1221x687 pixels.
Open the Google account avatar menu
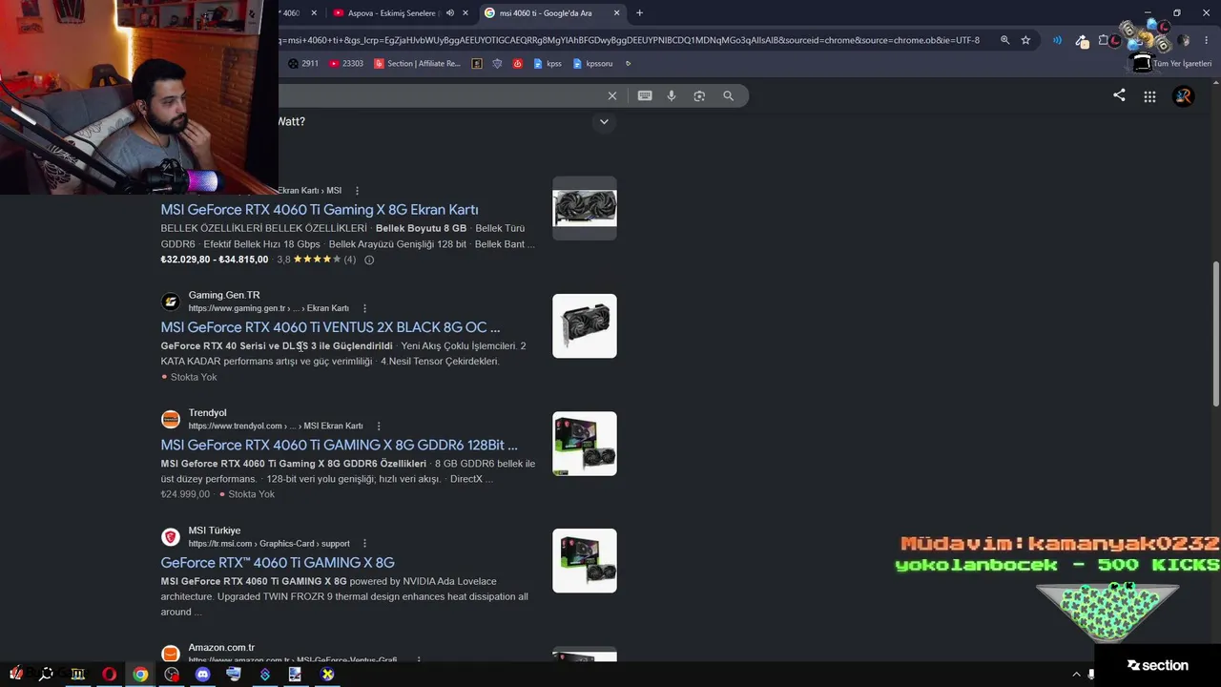point(1184,96)
